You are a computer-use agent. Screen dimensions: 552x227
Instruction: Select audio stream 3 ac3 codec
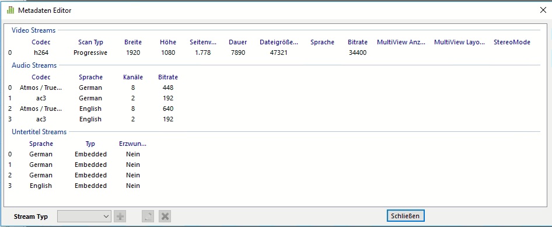tap(41, 119)
